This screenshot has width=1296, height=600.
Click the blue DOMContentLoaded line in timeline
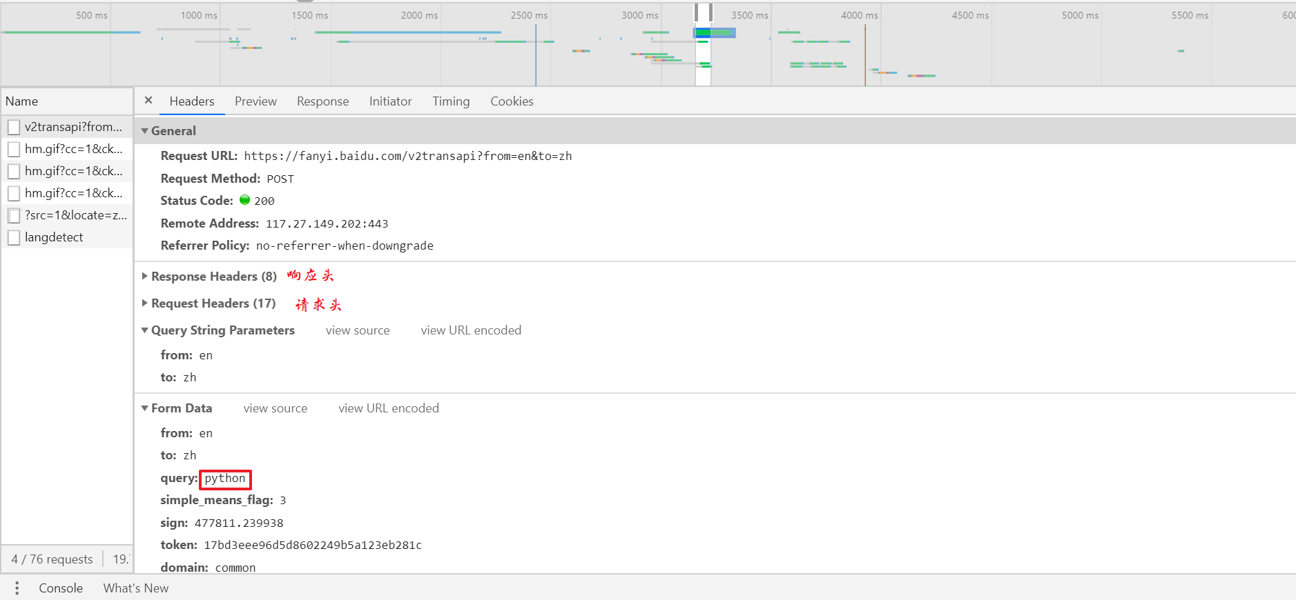pyautogui.click(x=536, y=55)
